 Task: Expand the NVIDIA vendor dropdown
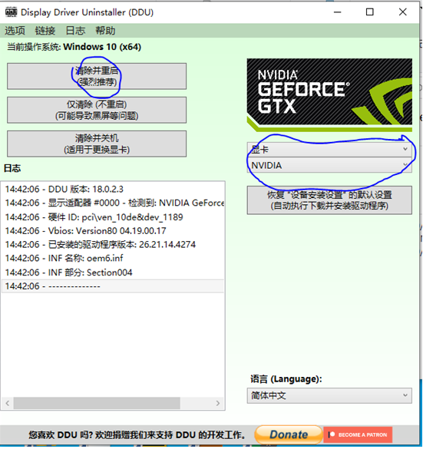329,165
